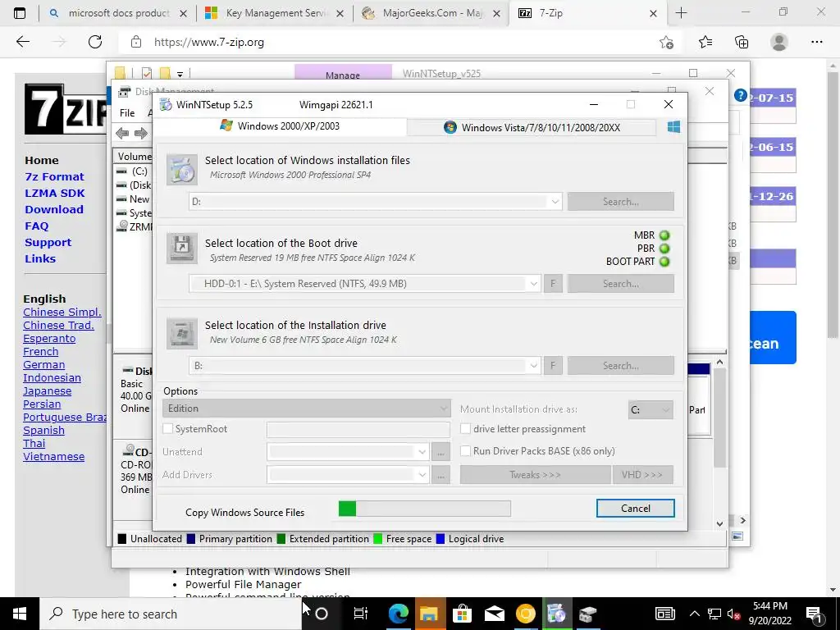Click the Boot drive floppy icon
840x630 pixels.
pos(181,248)
